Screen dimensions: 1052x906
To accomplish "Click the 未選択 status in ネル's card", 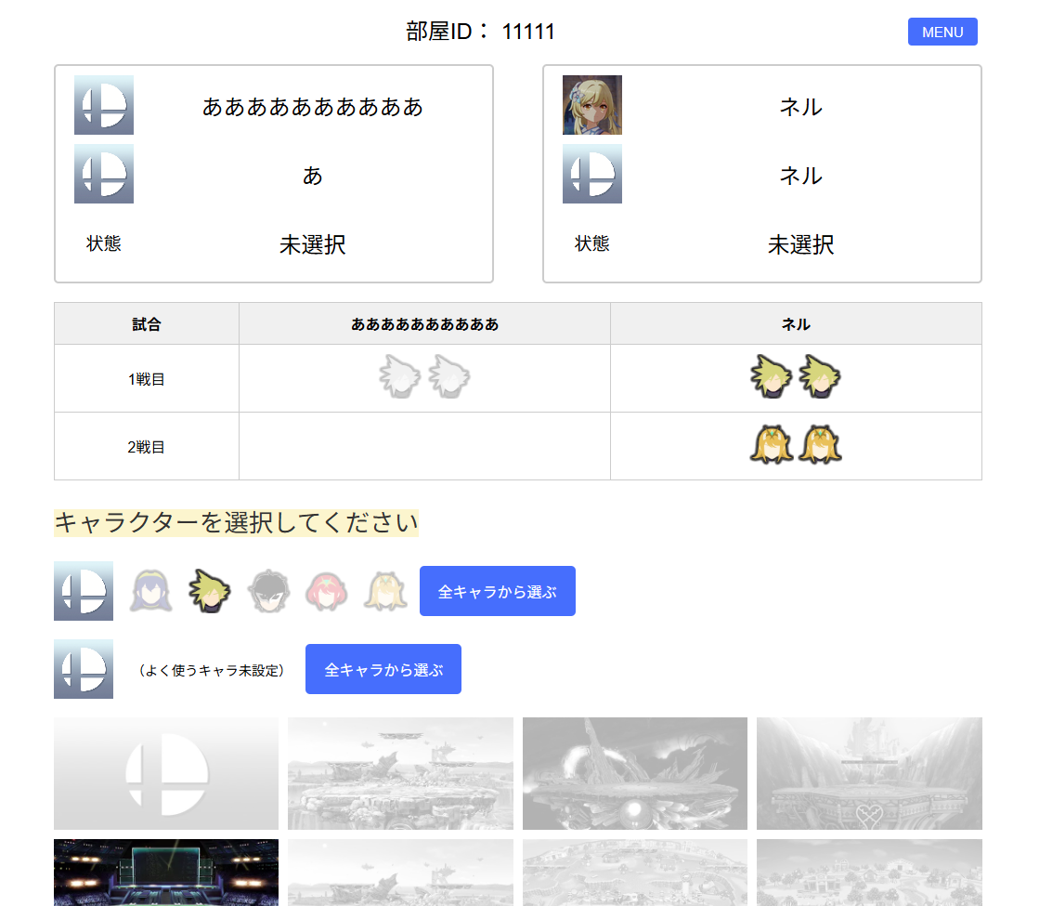I will coord(801,244).
